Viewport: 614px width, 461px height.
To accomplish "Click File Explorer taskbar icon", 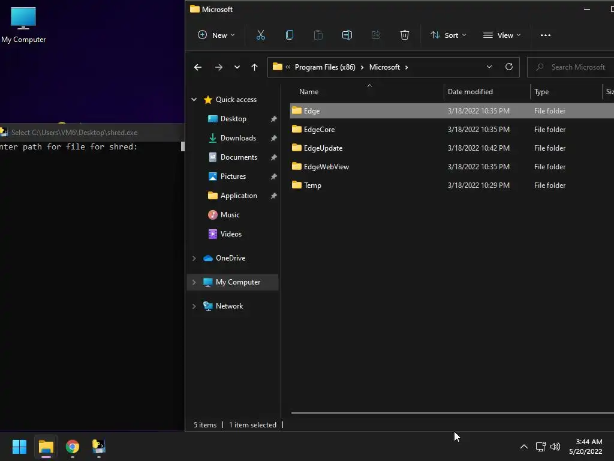I will pos(46,447).
